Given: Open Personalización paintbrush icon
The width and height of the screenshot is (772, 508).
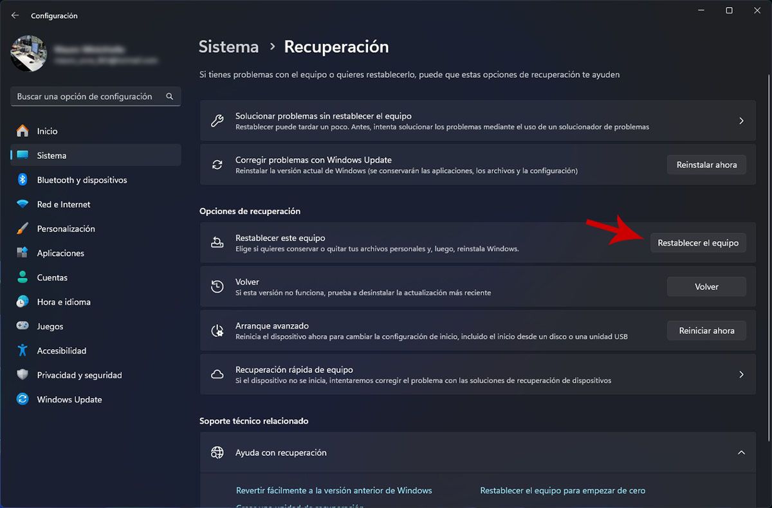Looking at the screenshot, I should (x=23, y=229).
